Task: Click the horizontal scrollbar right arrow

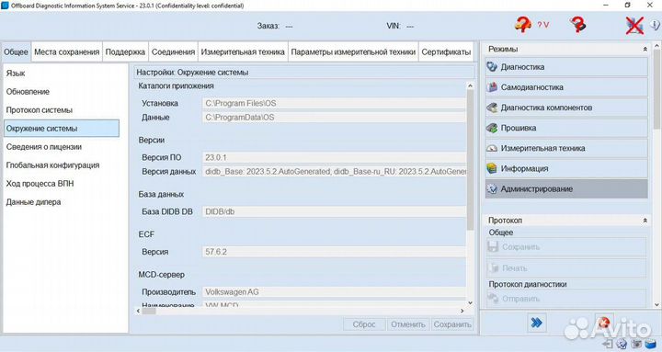Action: pos(462,311)
